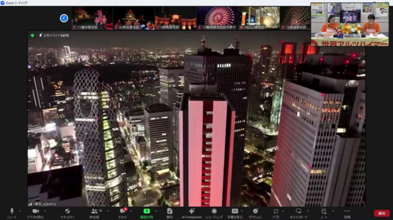393x220 pixels.
Task: Open the whiteboard (ホワイトボード) icon
Action: pos(298,211)
